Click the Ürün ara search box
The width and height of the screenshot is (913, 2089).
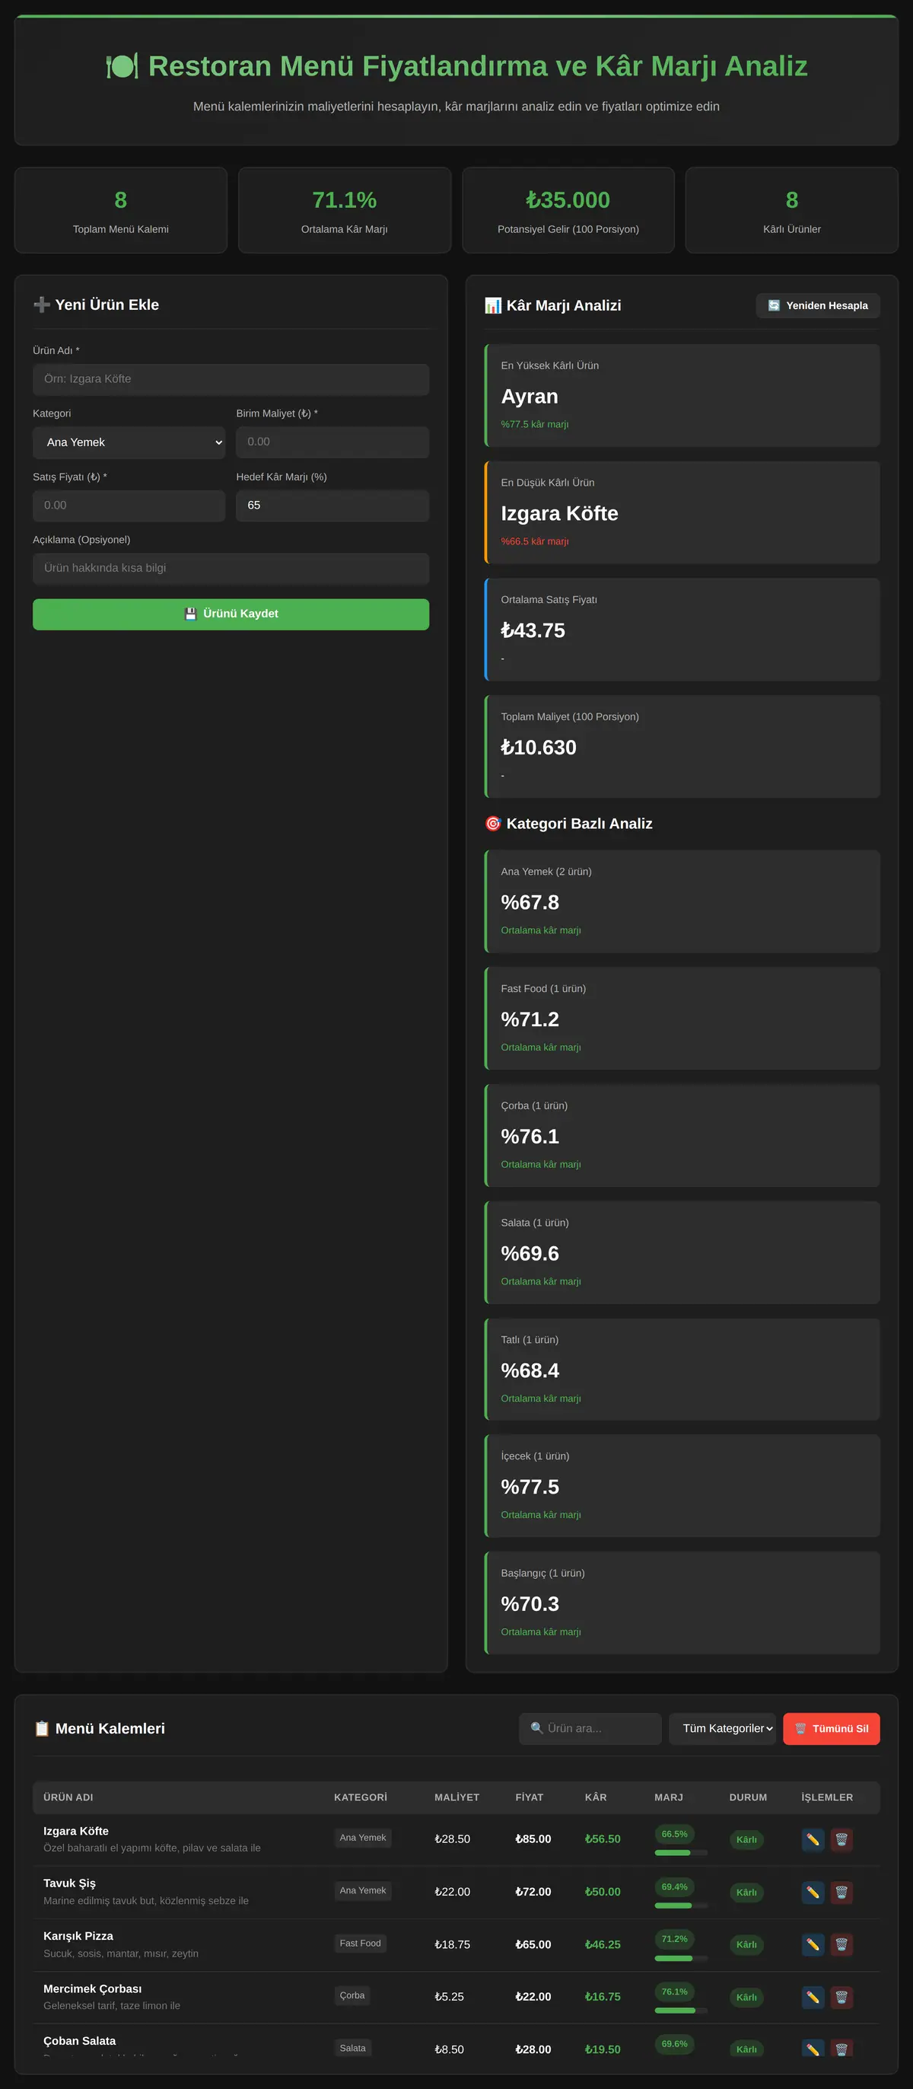[x=590, y=1728]
